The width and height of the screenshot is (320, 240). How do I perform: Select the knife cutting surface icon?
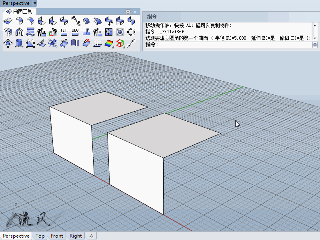[86, 32]
